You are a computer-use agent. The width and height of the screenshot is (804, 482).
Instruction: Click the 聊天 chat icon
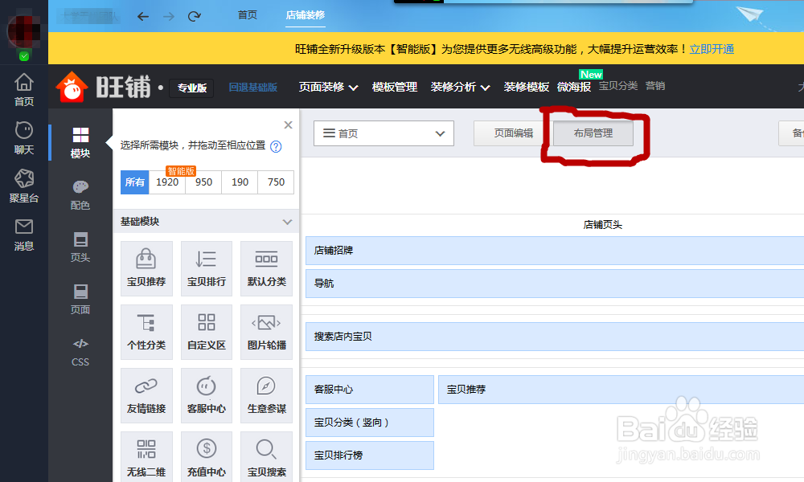24,138
